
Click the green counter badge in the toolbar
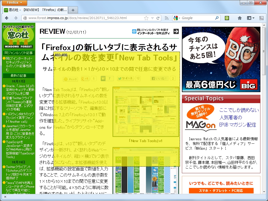[227, 18]
